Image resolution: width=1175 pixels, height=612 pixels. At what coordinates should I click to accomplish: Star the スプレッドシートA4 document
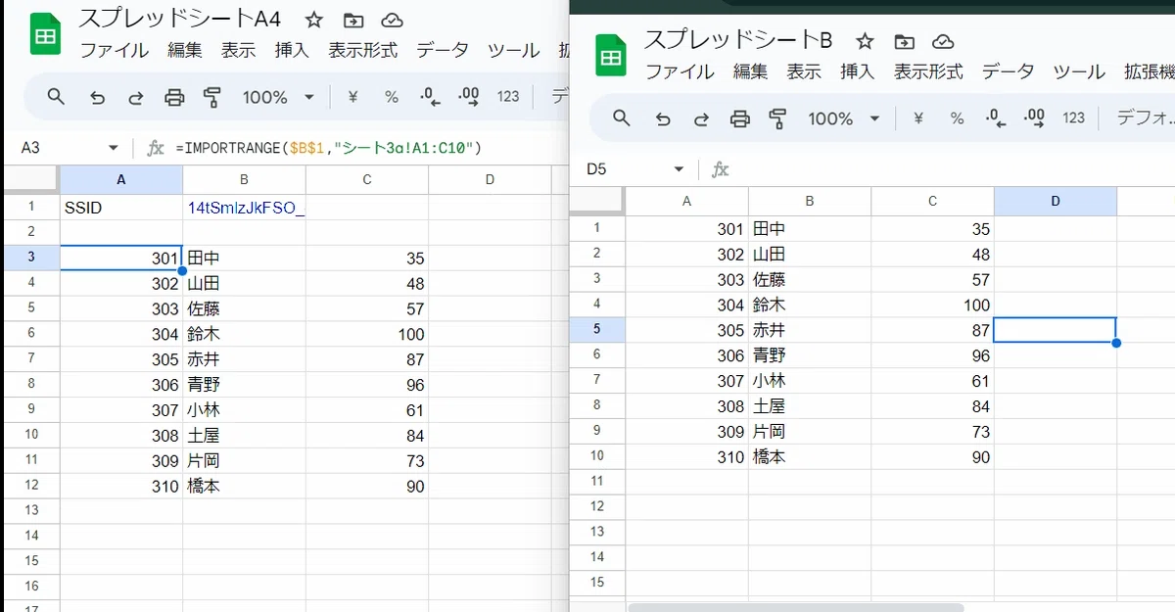(314, 20)
